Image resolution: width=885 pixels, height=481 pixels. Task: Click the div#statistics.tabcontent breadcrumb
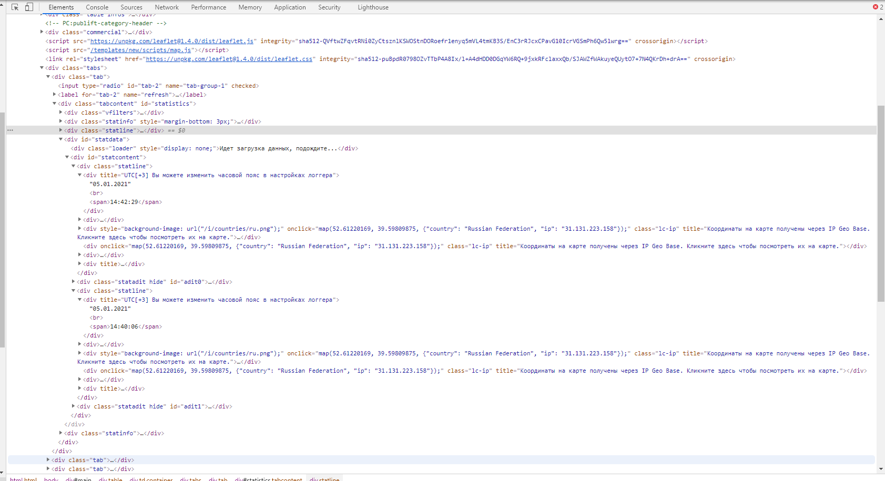tap(268, 479)
